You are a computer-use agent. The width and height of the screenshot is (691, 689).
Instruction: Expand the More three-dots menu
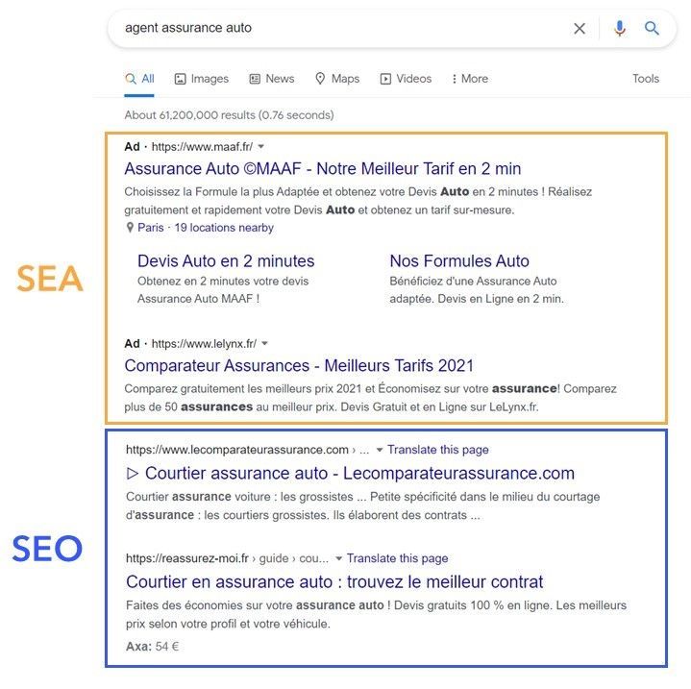click(x=470, y=79)
